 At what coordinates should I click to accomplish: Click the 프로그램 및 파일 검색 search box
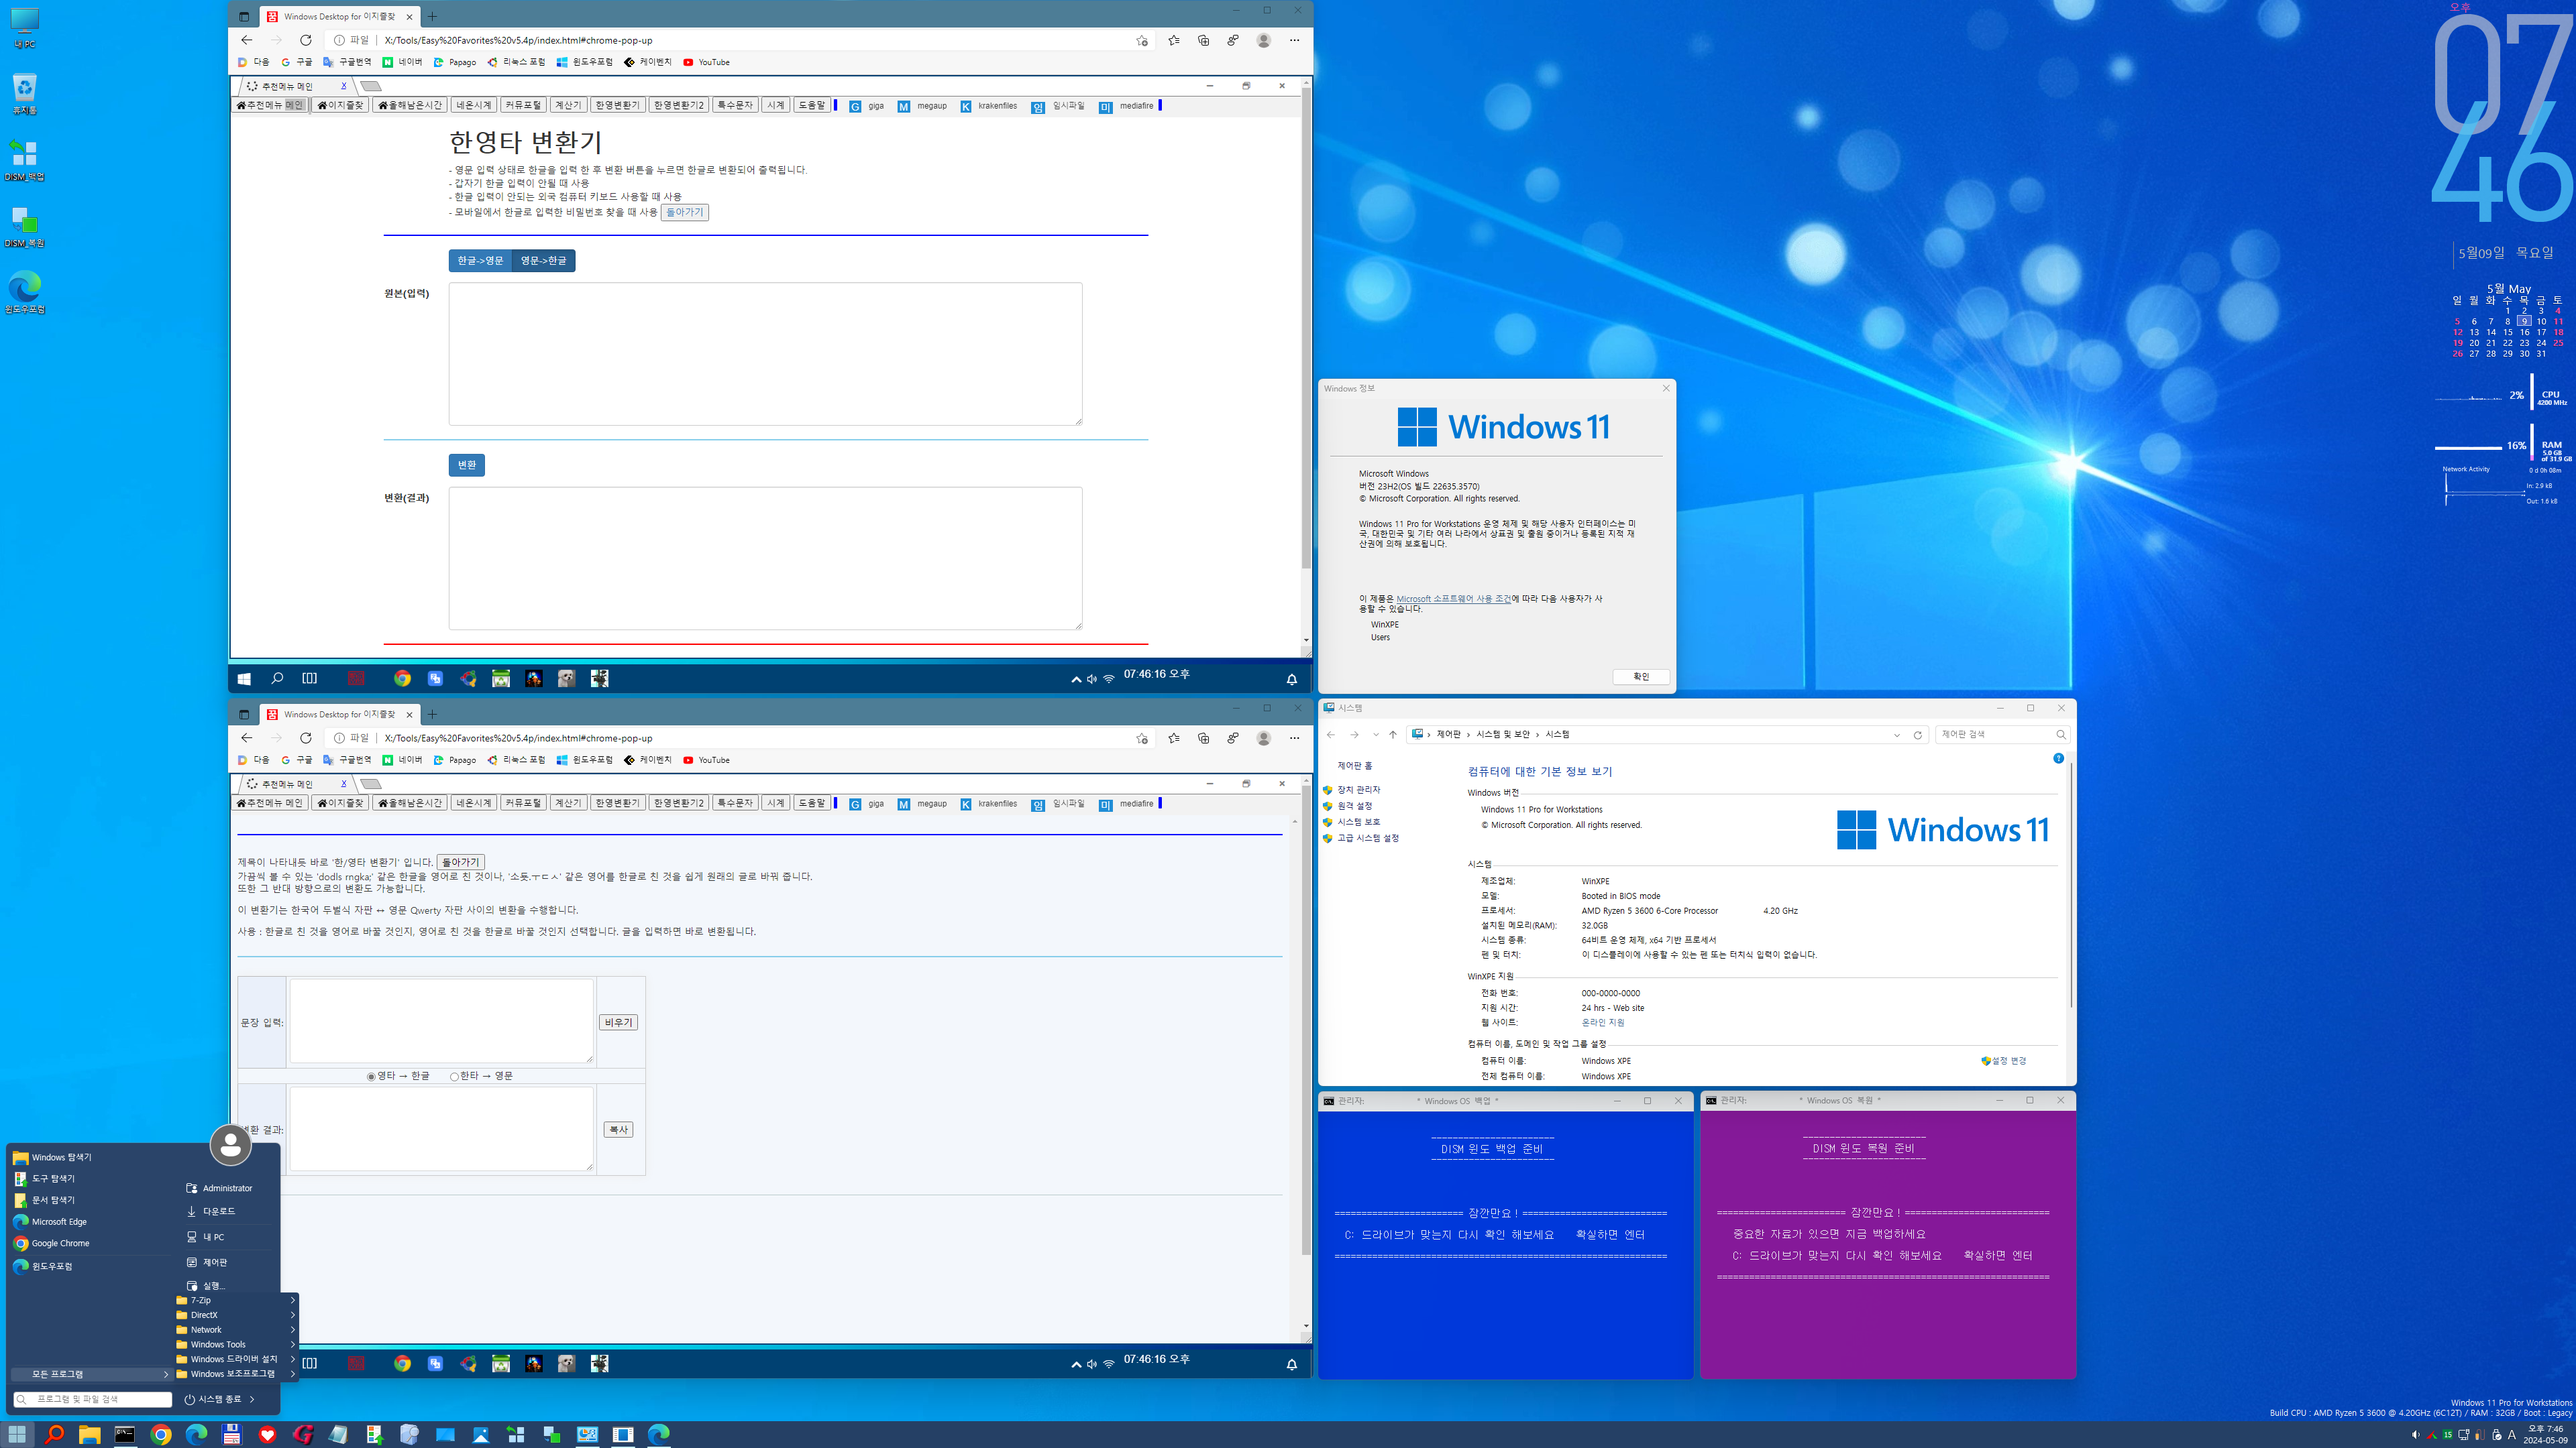click(x=92, y=1399)
